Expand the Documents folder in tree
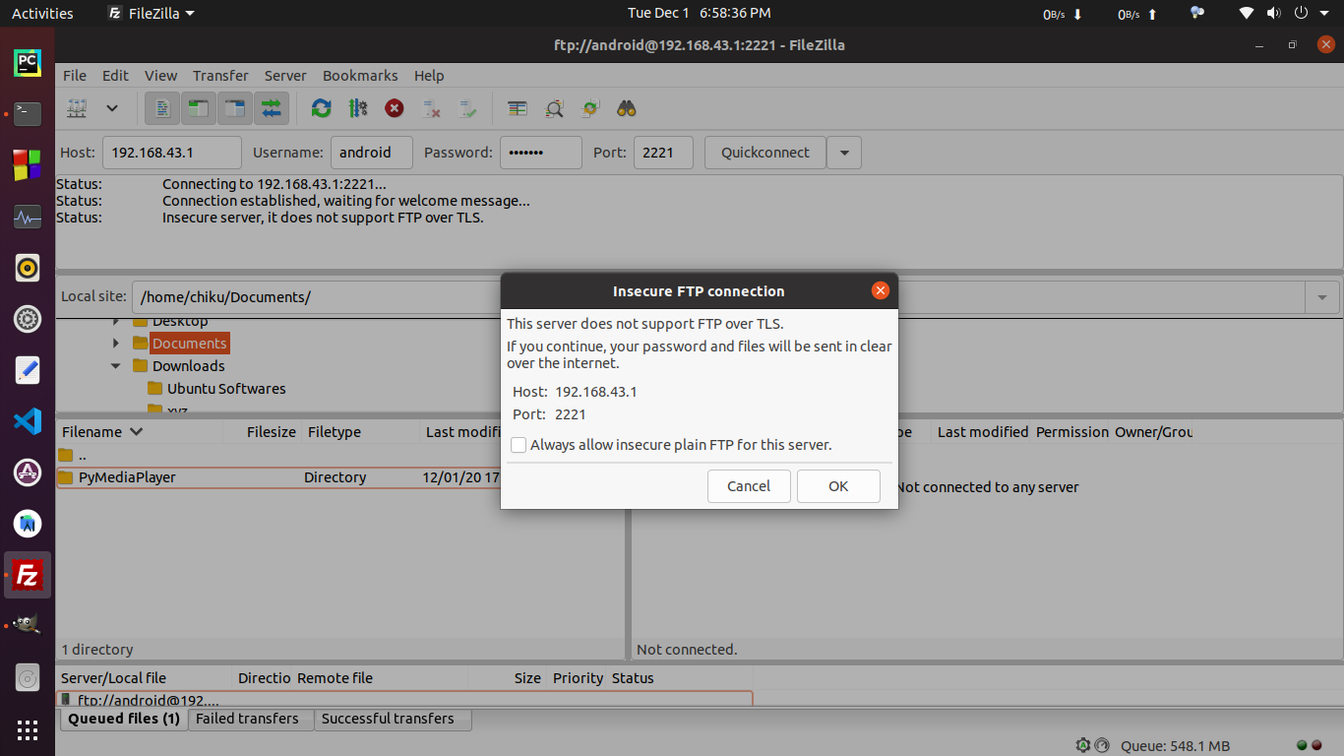The height and width of the screenshot is (756, 1344). pos(116,344)
